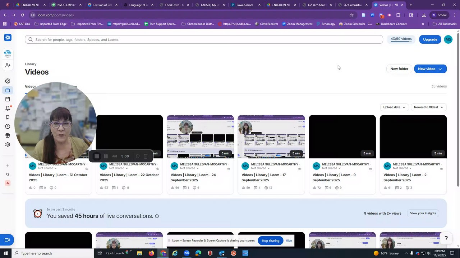Expand the New video dropdown arrow
The height and width of the screenshot is (258, 460).
click(x=440, y=69)
